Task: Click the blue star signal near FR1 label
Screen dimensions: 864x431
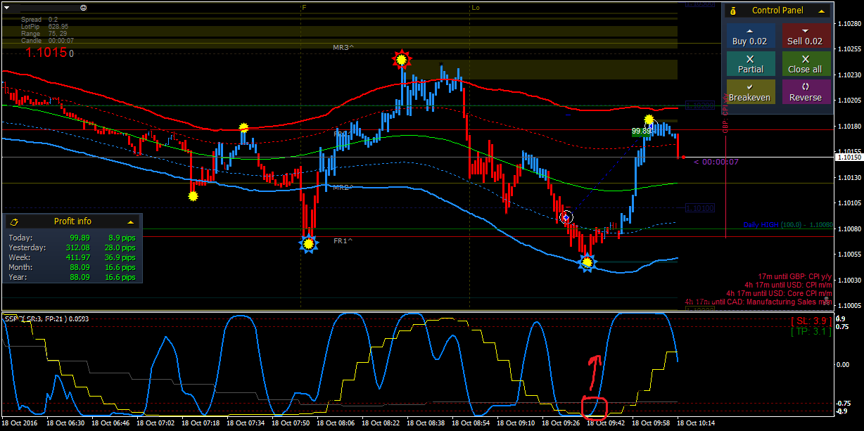Action: [307, 244]
